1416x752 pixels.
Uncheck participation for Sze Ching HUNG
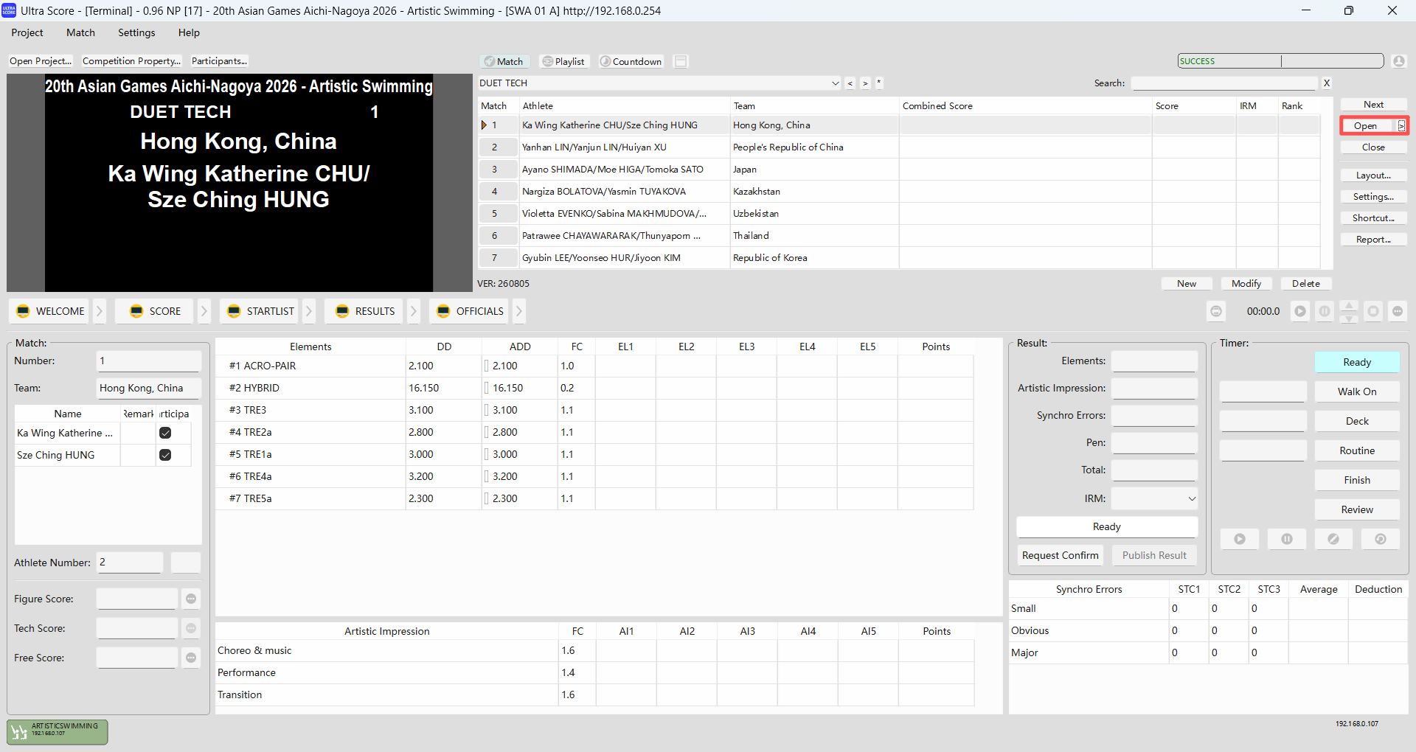[165, 455]
